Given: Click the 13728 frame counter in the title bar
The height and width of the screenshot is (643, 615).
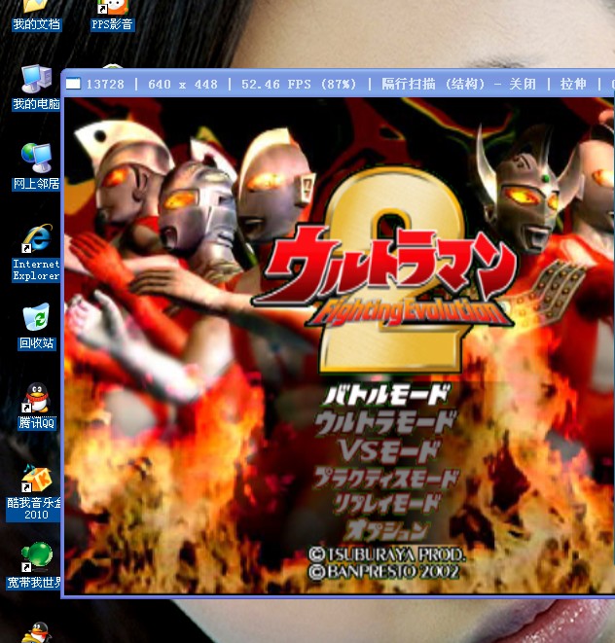Looking at the screenshot, I should pyautogui.click(x=105, y=84).
